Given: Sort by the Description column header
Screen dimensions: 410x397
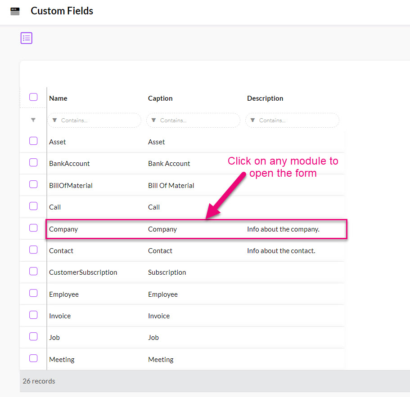Looking at the screenshot, I should [265, 98].
